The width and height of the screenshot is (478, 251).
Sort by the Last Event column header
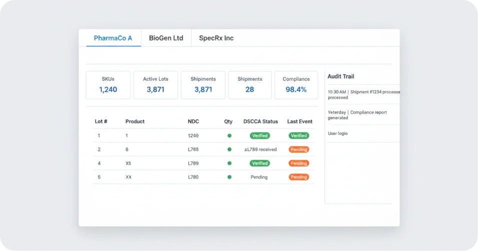[299, 121]
